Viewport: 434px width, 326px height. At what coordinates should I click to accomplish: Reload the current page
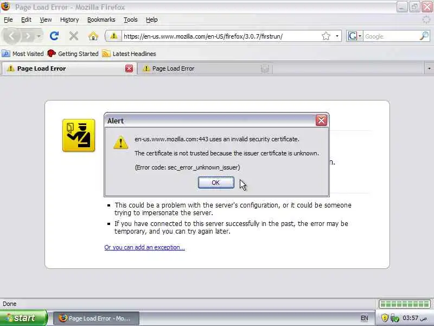point(54,36)
